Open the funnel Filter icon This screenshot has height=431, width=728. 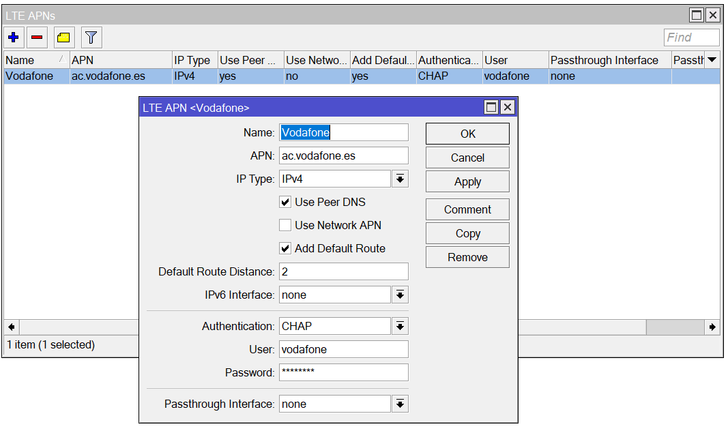coord(91,38)
